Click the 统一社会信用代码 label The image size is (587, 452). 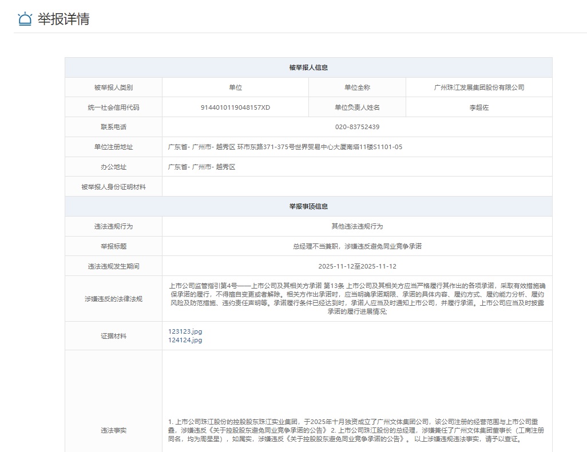click(x=113, y=107)
